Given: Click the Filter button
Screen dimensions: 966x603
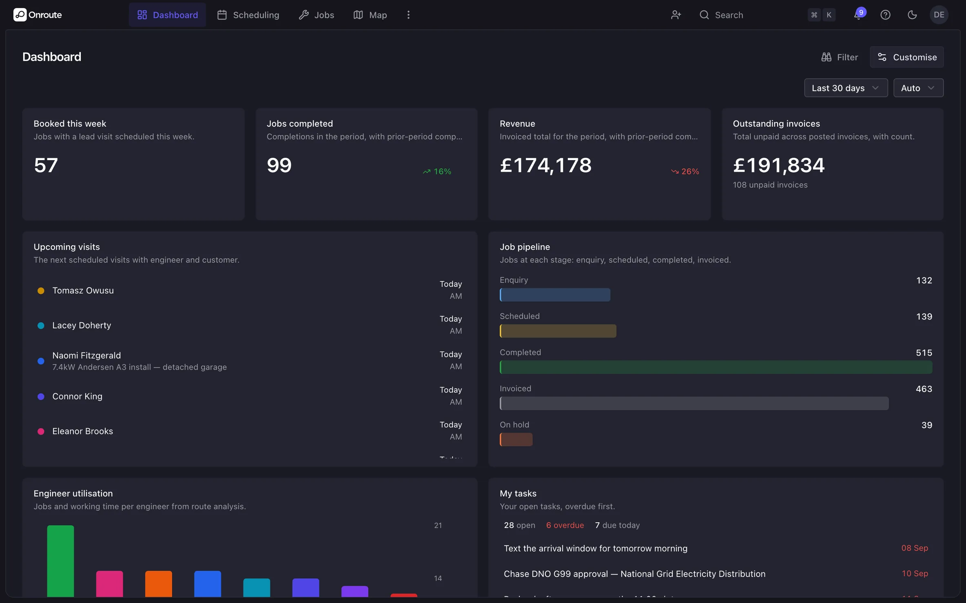Looking at the screenshot, I should [840, 57].
